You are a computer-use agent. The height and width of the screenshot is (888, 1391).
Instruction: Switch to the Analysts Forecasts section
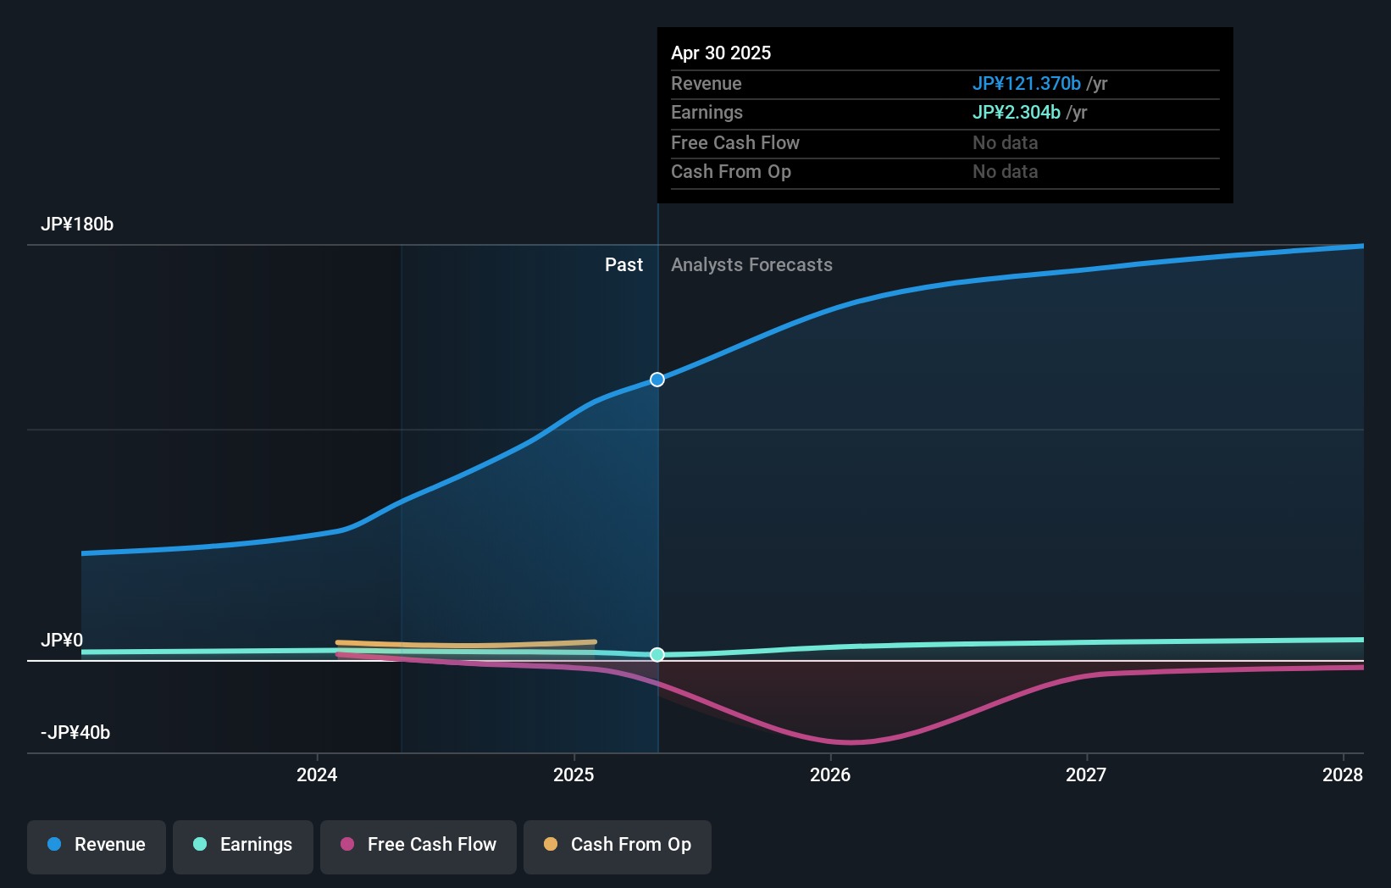pyautogui.click(x=751, y=264)
